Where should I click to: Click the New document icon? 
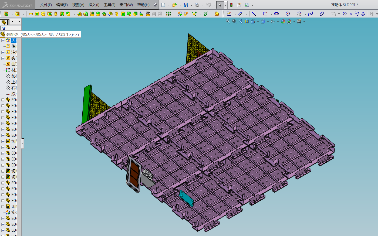tap(163, 5)
